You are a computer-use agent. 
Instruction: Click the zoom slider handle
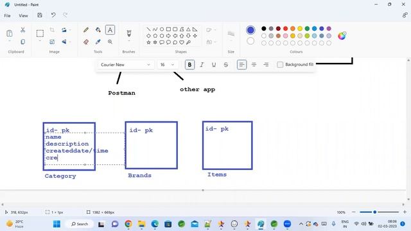(375, 212)
